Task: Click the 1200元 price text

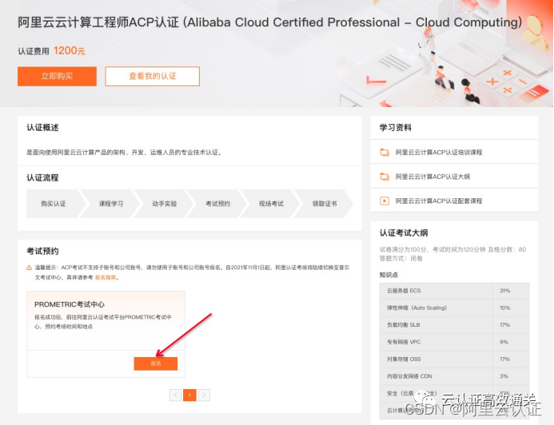Action: (x=70, y=51)
